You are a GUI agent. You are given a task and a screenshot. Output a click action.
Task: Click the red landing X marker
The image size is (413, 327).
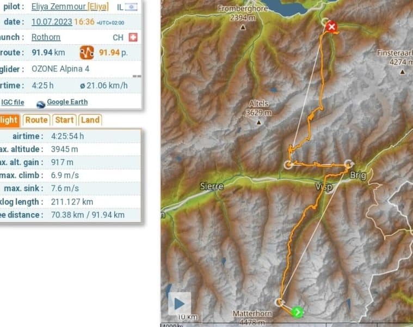click(x=331, y=27)
